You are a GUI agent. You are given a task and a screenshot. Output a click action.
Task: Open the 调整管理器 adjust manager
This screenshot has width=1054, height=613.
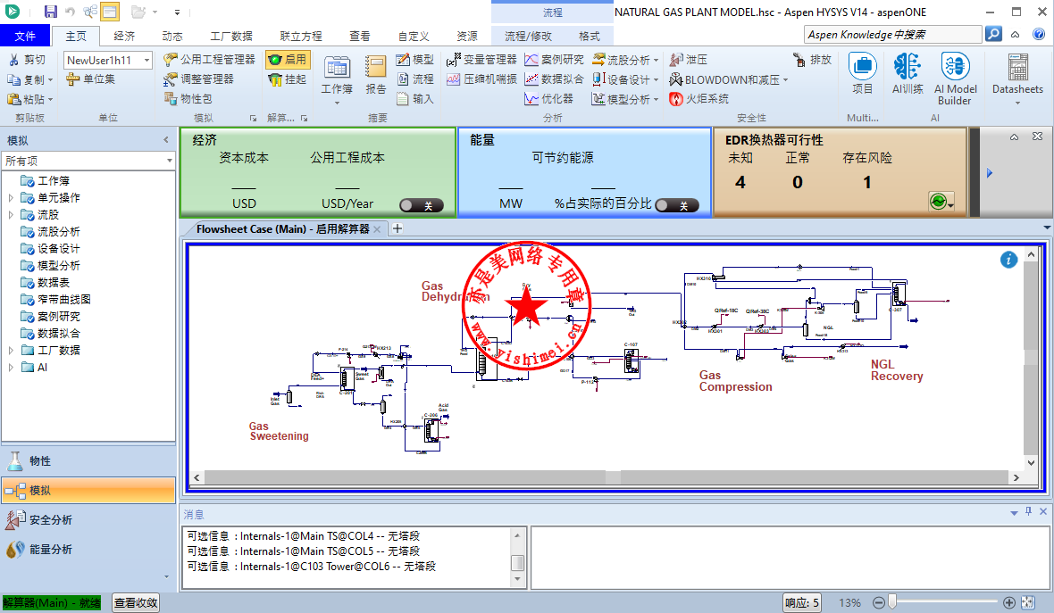(x=199, y=79)
